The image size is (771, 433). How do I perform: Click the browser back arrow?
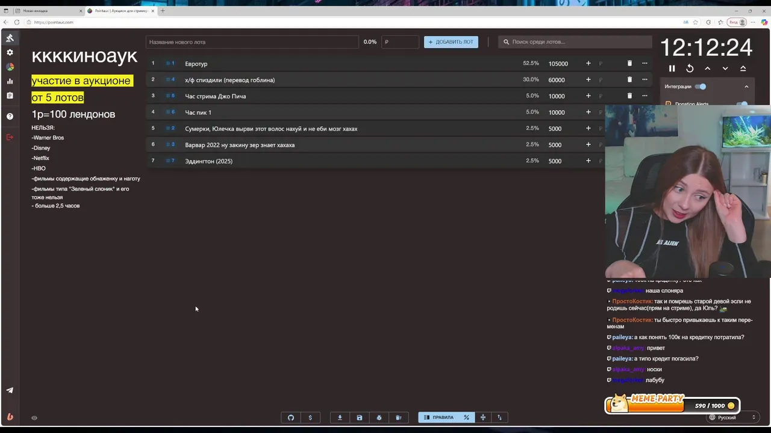6,22
